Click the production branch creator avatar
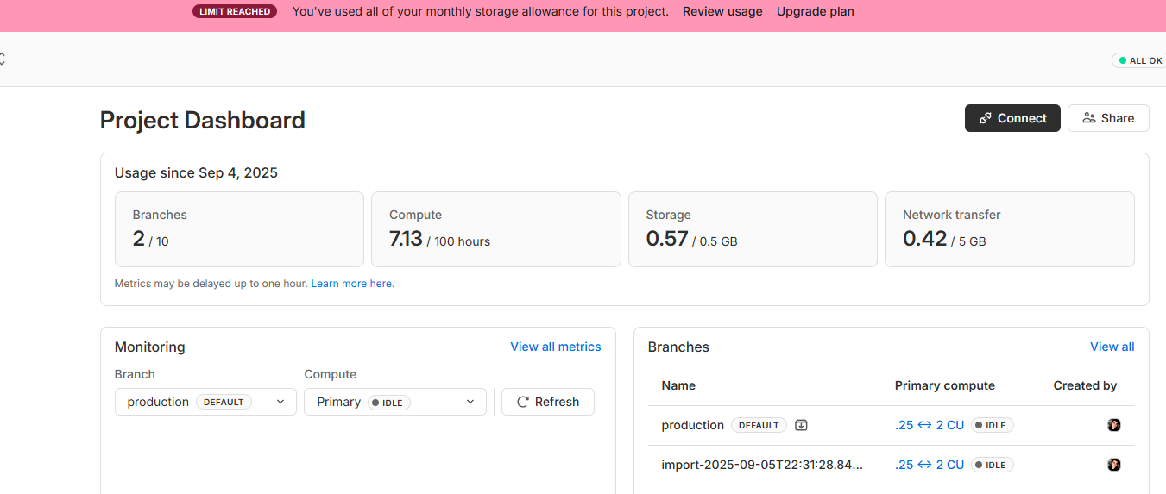The width and height of the screenshot is (1166, 494). (x=1113, y=425)
